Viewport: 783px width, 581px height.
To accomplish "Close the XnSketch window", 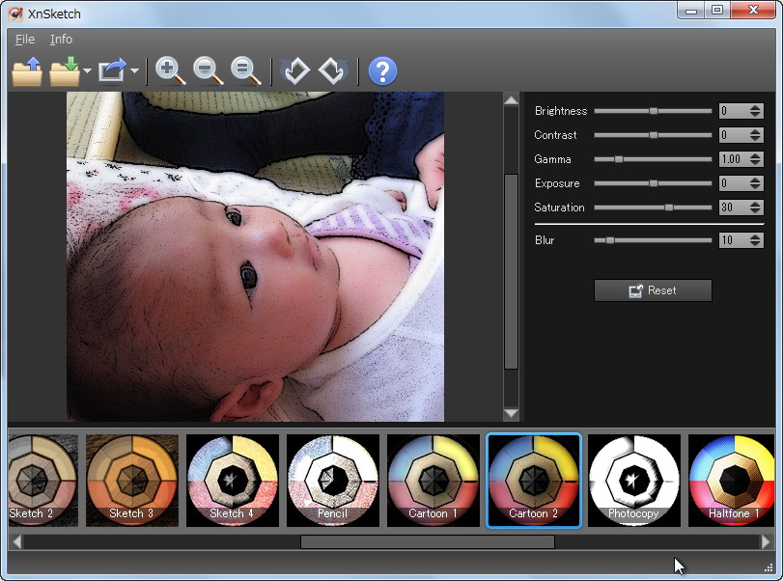I will [x=753, y=10].
